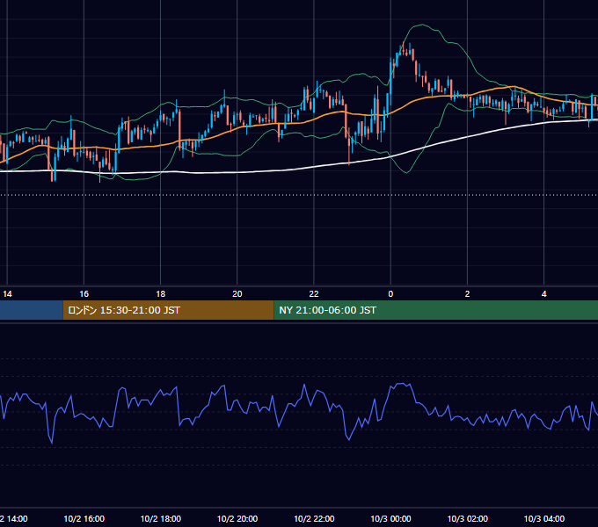
Task: Click the 10/3 02:00 date label
Action: pos(467,518)
